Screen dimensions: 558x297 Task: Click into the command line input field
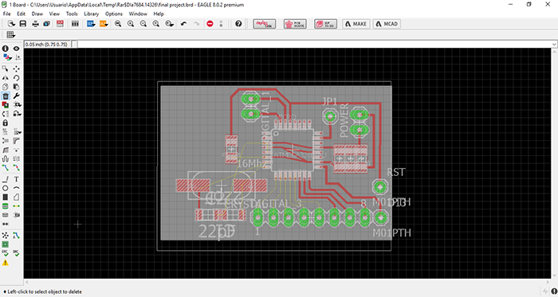point(314,44)
